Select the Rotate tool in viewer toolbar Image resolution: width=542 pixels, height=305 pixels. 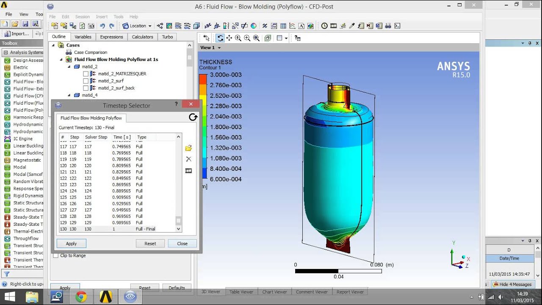(220, 38)
